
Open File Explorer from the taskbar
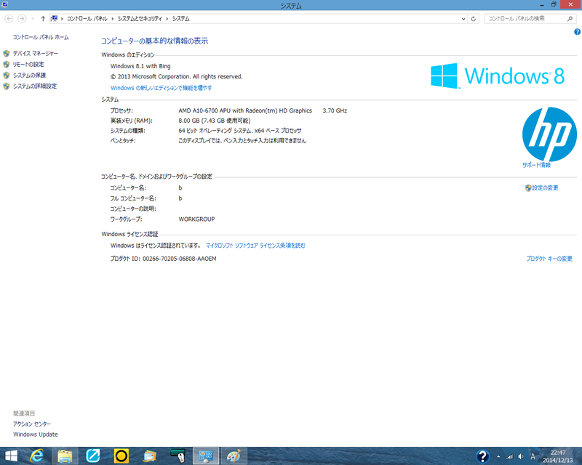coord(65,456)
